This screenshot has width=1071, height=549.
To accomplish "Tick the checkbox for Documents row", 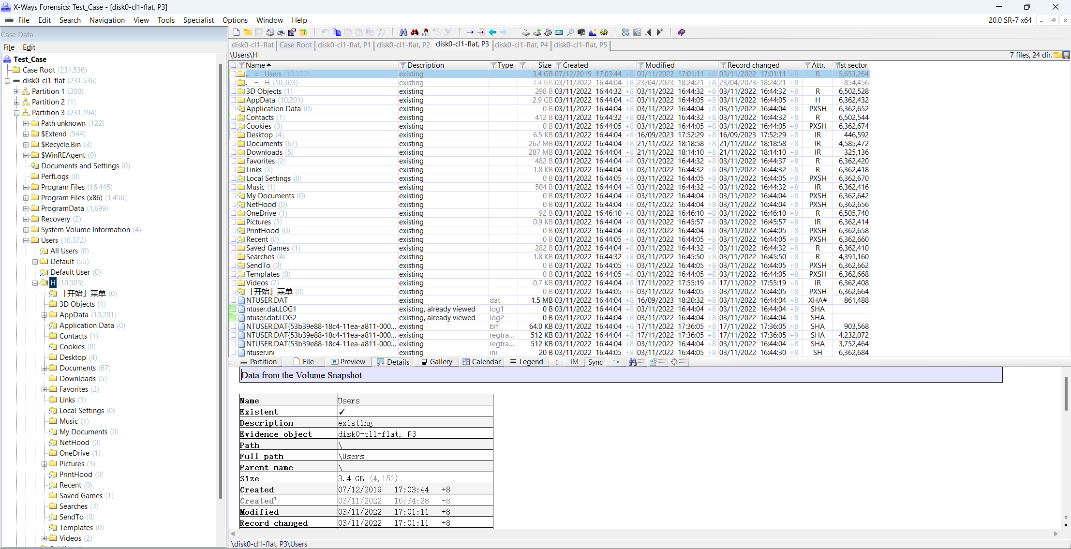I will tap(234, 144).
